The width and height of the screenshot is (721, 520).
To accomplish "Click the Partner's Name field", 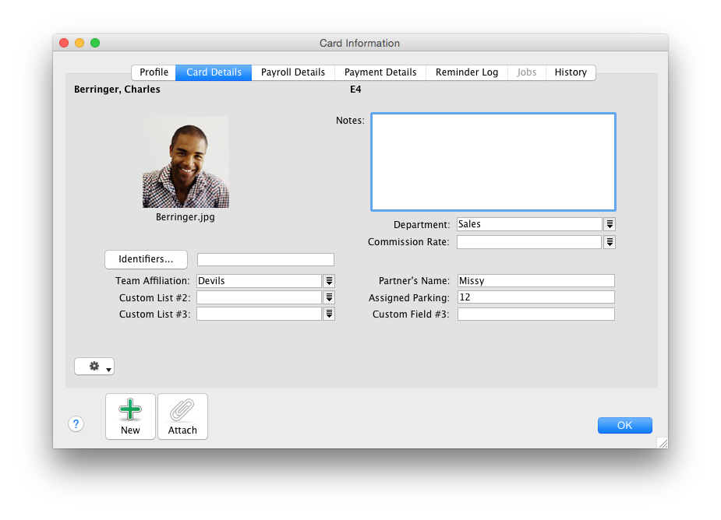I will pyautogui.click(x=535, y=281).
